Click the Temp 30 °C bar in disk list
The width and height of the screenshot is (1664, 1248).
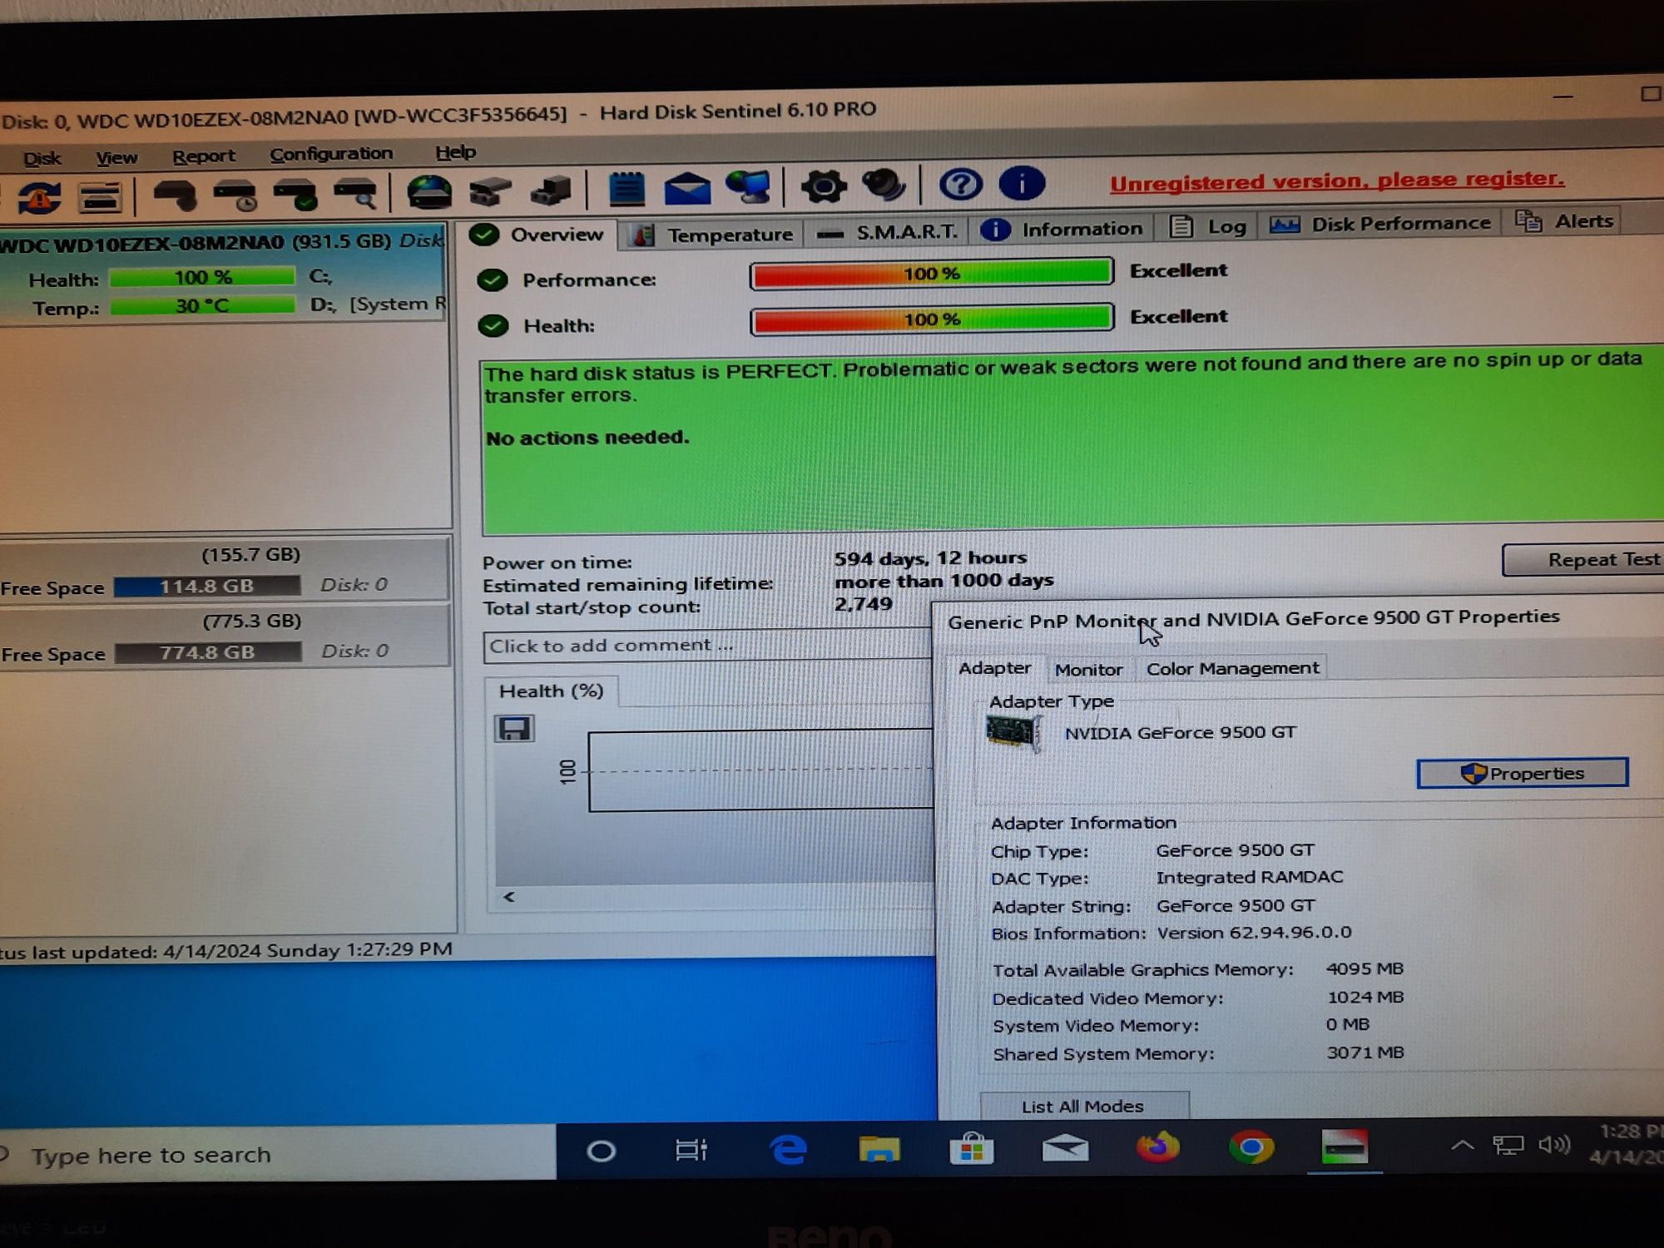[x=202, y=305]
